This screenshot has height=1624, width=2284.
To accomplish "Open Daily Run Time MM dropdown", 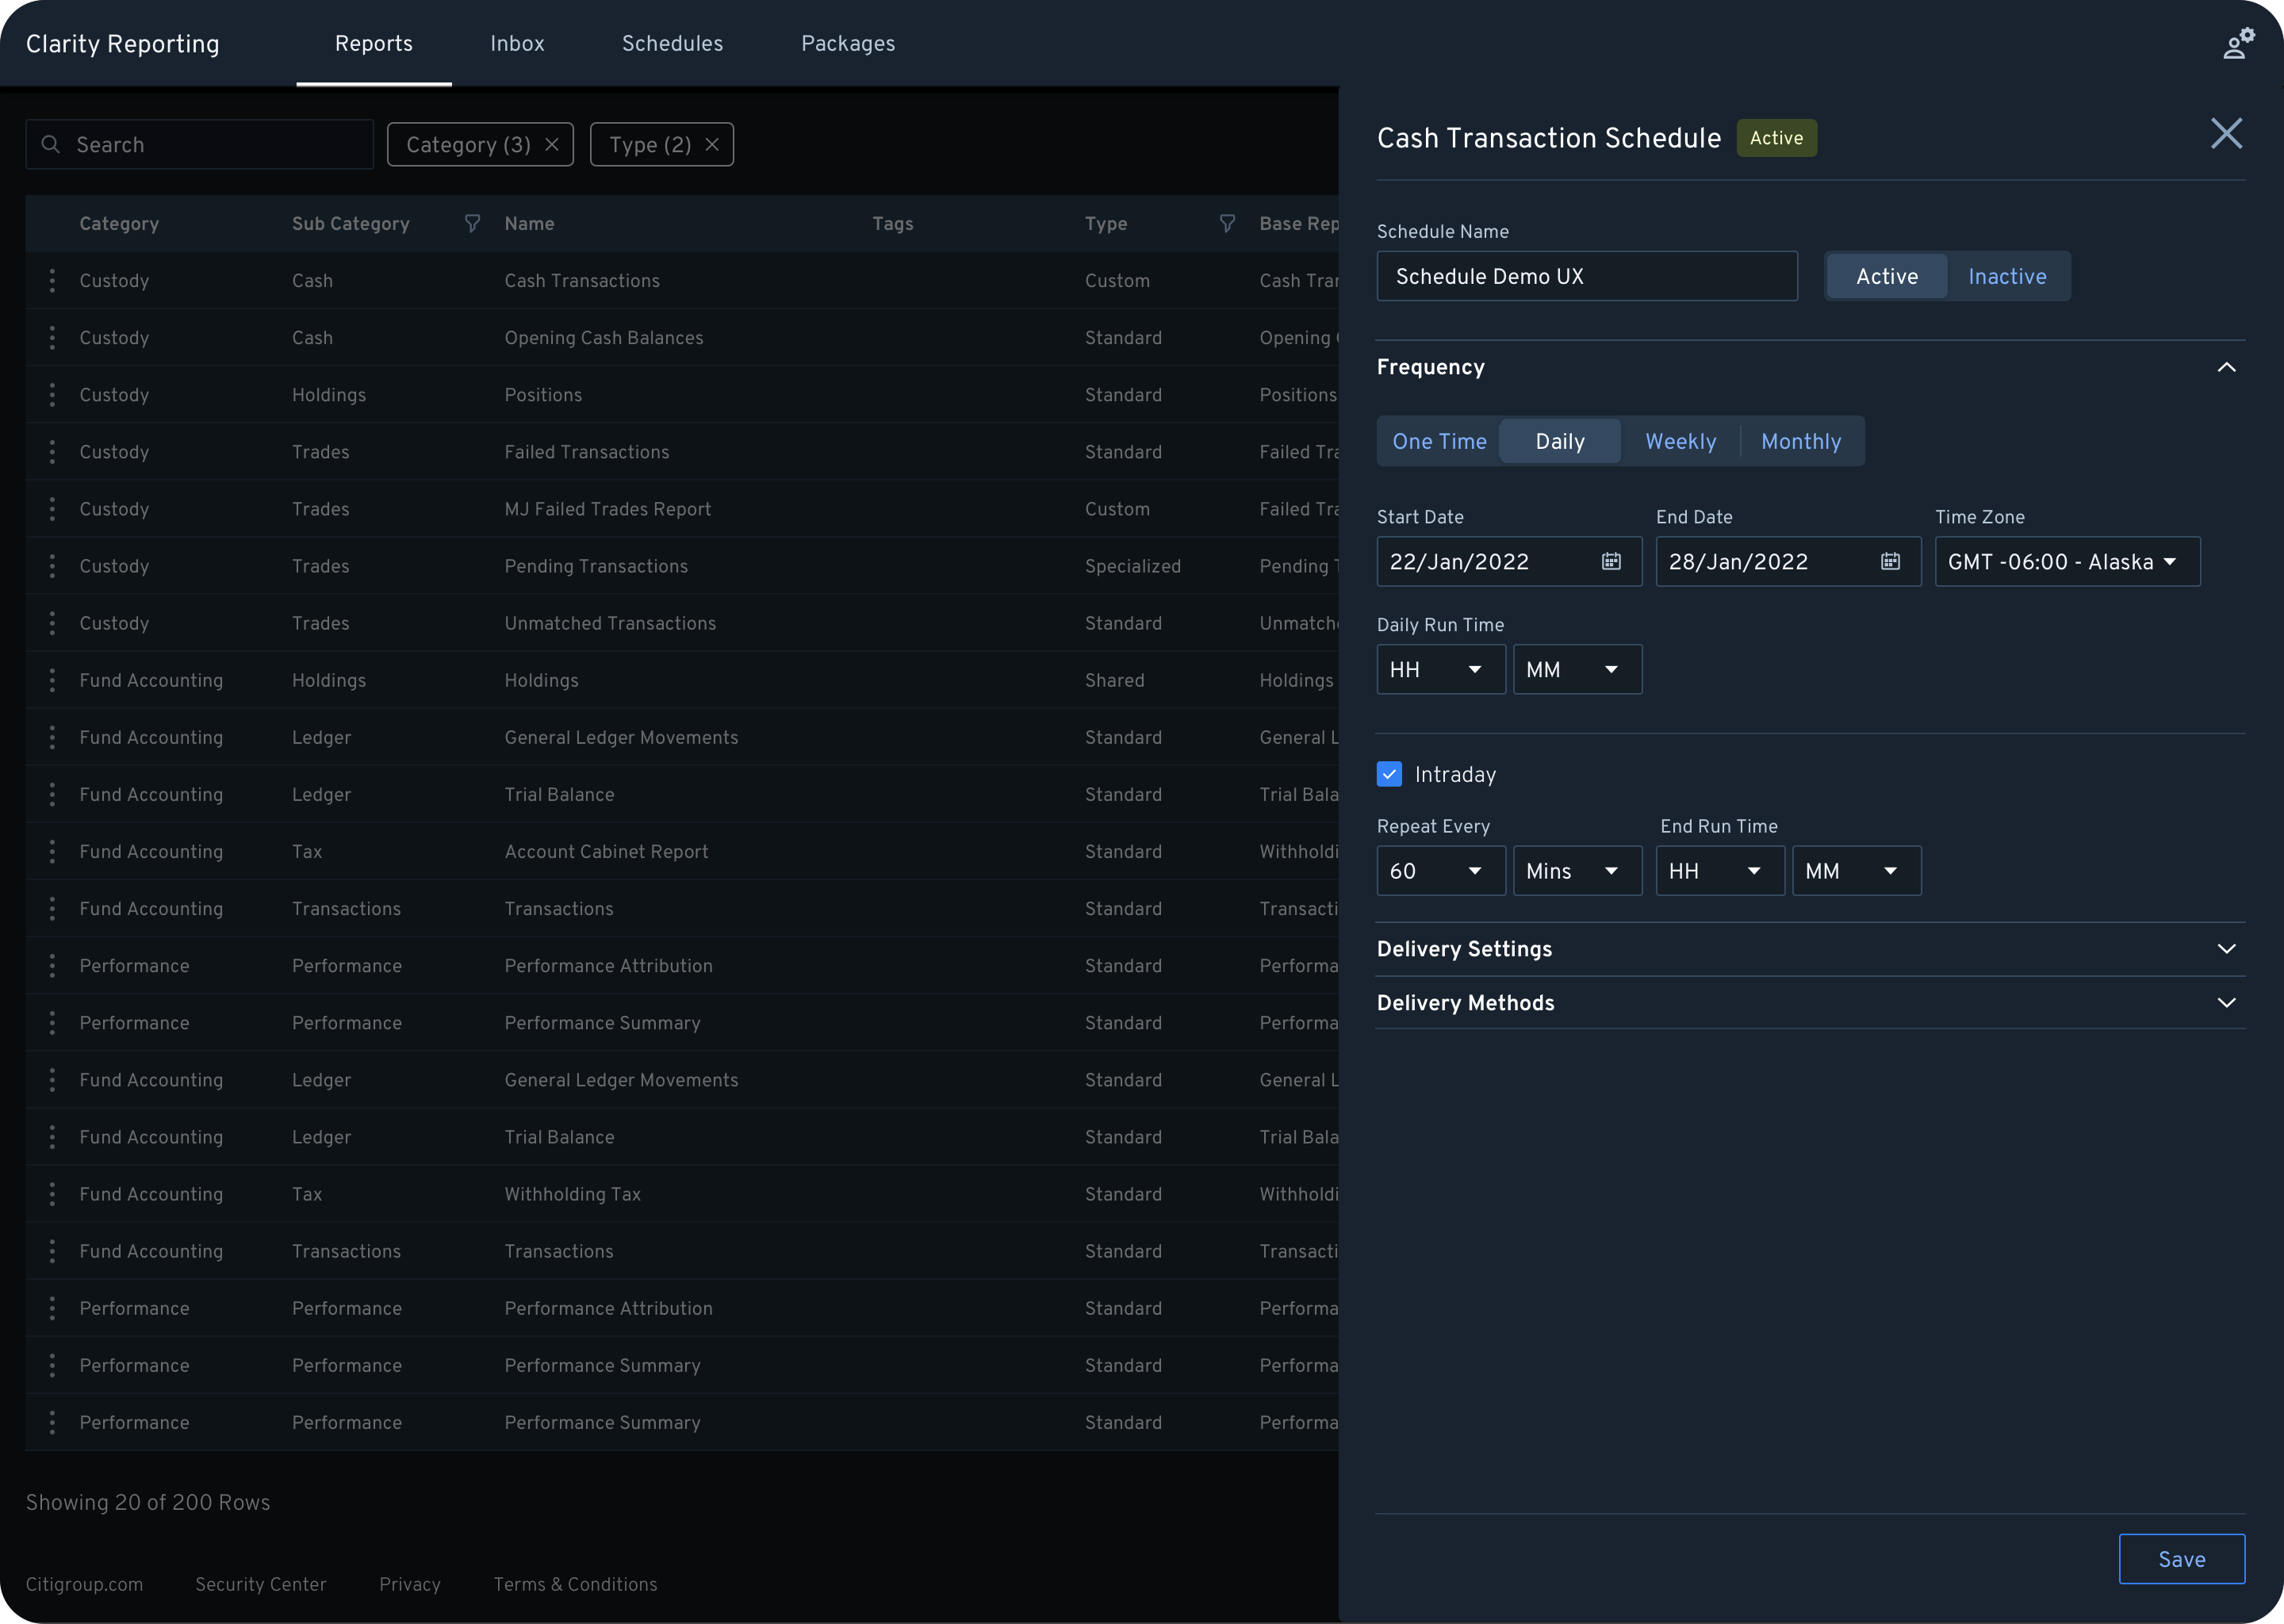I will [1577, 669].
